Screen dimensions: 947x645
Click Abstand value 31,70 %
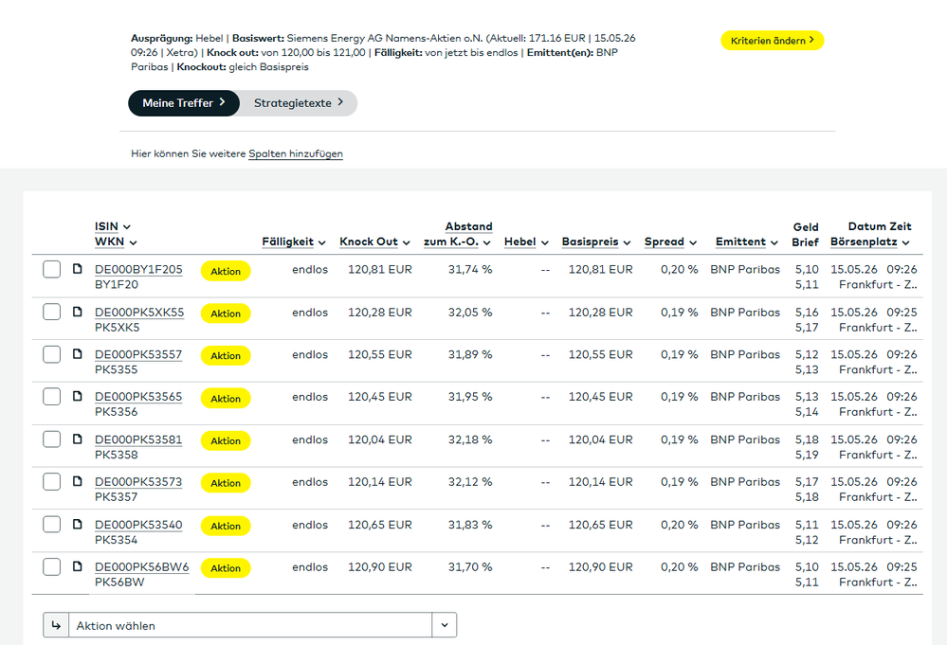click(x=470, y=566)
